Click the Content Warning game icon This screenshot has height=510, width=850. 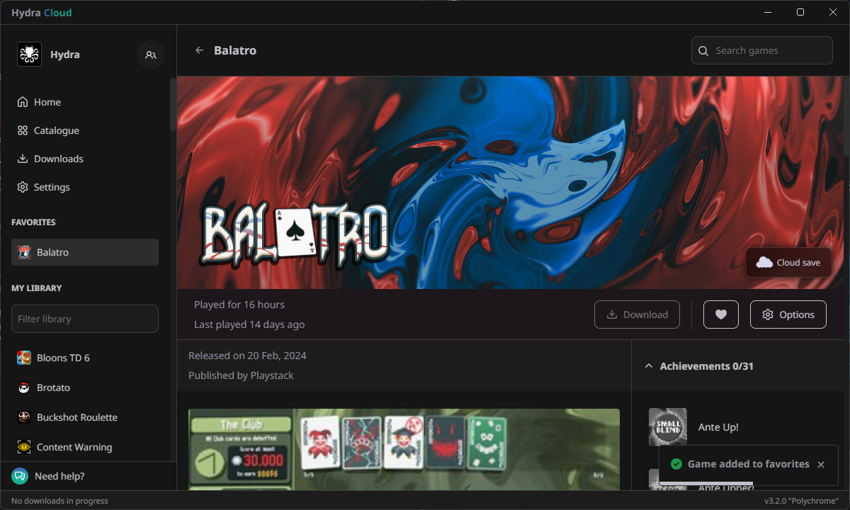click(x=24, y=447)
